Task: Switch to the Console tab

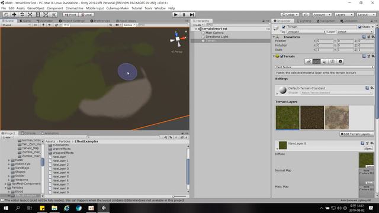Action: (x=28, y=133)
